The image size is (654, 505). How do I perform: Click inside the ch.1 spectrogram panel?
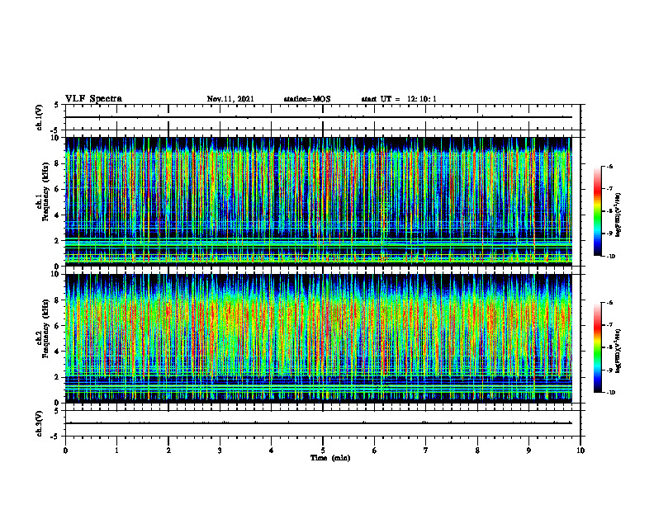pos(319,201)
